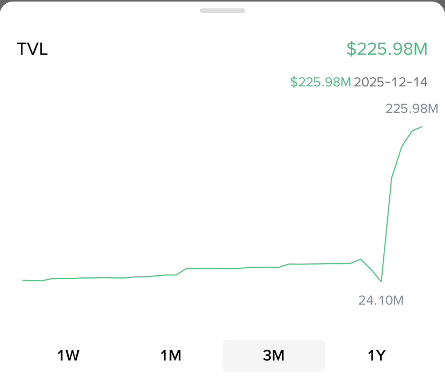Click the 24.10M chart minimum label
This screenshot has height=382, width=445.
381,300
